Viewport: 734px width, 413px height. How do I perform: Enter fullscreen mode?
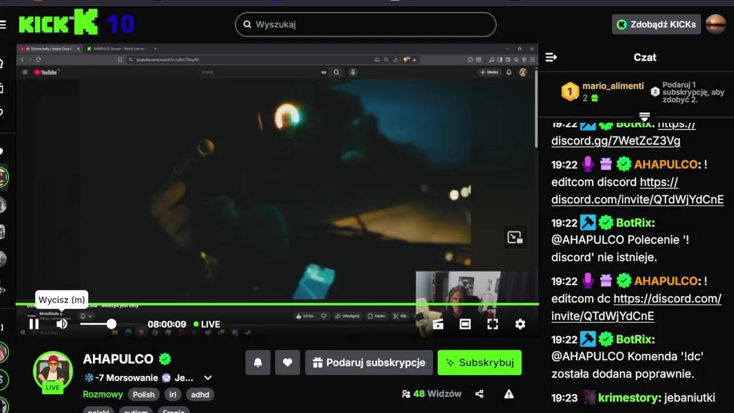tap(493, 324)
